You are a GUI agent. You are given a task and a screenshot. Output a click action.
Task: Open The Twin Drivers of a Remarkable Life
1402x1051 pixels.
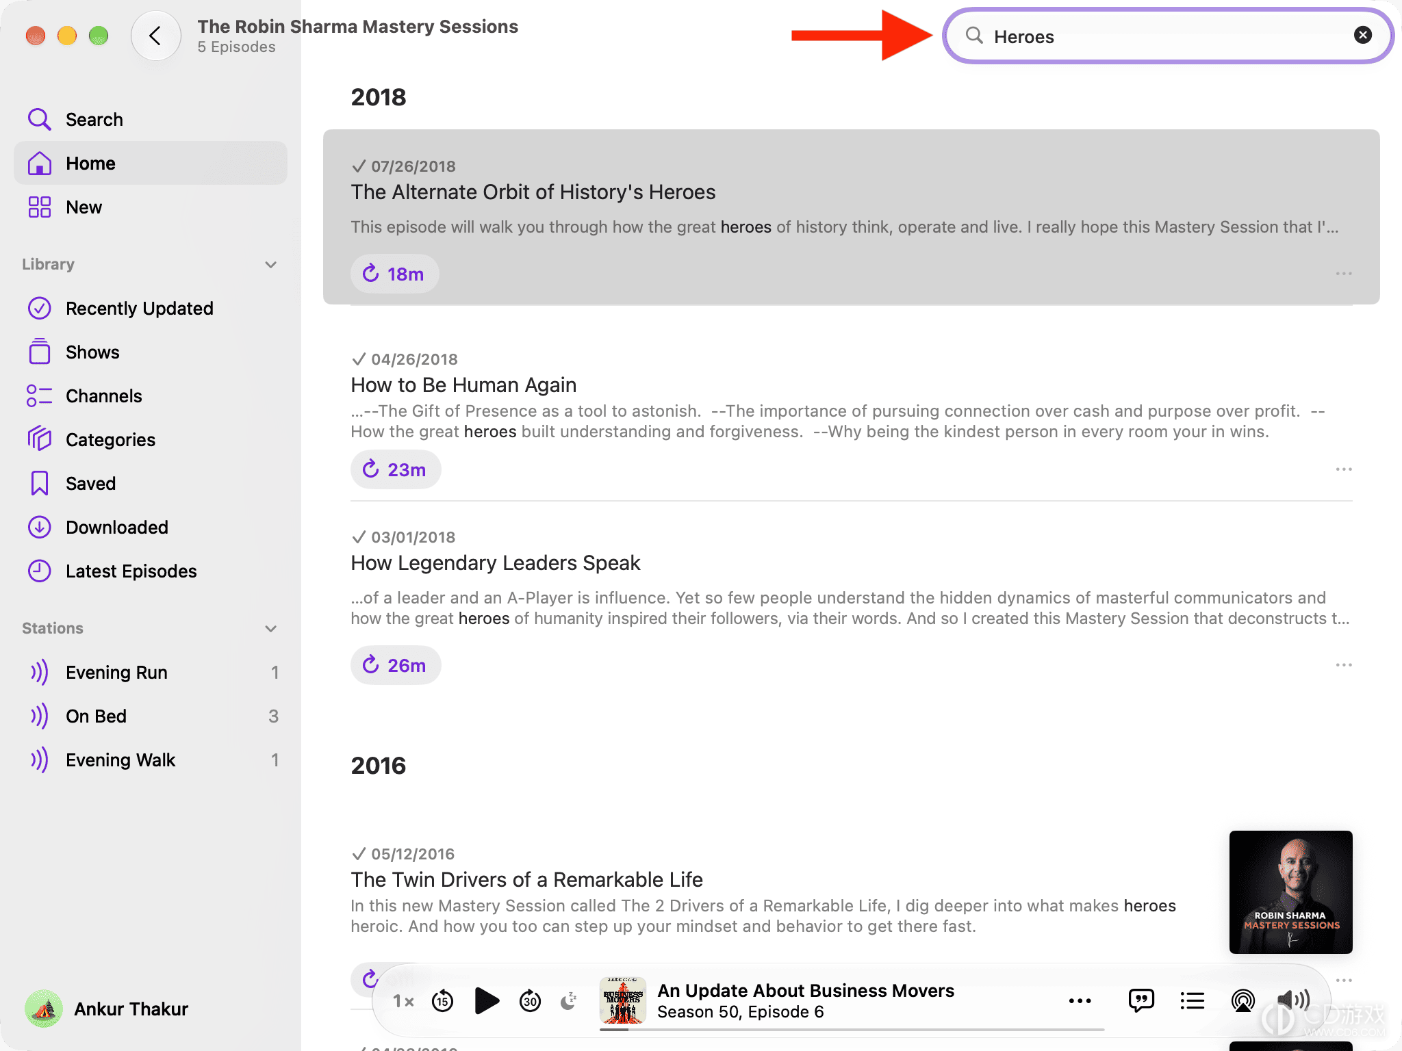(527, 880)
